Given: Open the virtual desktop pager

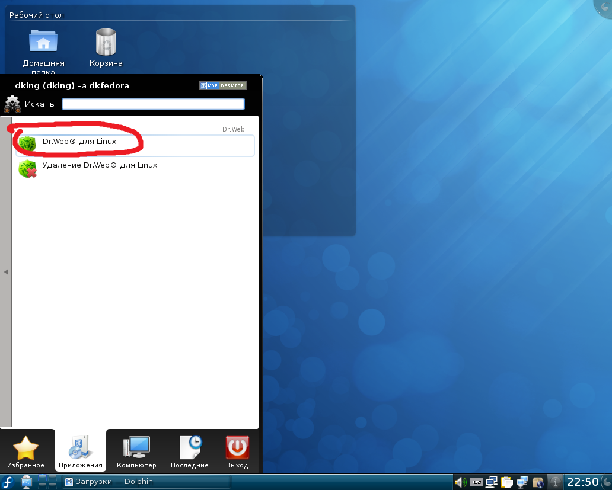Looking at the screenshot, I should click(x=47, y=482).
